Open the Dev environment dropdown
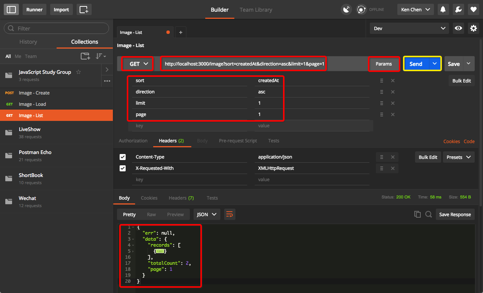Viewport: 483px width, 293px height. point(409,28)
